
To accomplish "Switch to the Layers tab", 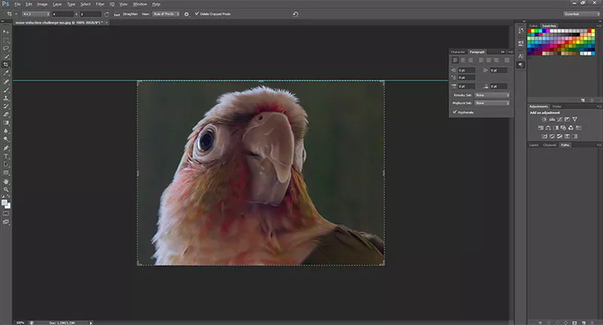I will click(534, 145).
